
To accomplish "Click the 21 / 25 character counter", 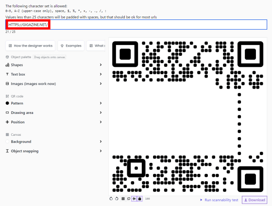I will coord(10,32).
